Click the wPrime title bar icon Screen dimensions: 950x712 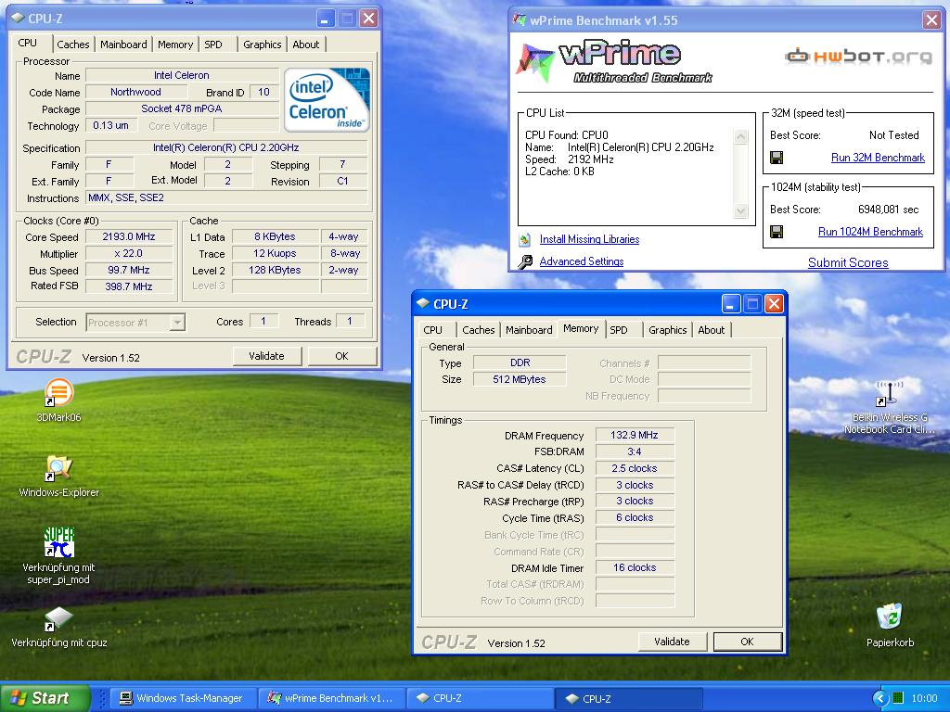click(x=520, y=20)
